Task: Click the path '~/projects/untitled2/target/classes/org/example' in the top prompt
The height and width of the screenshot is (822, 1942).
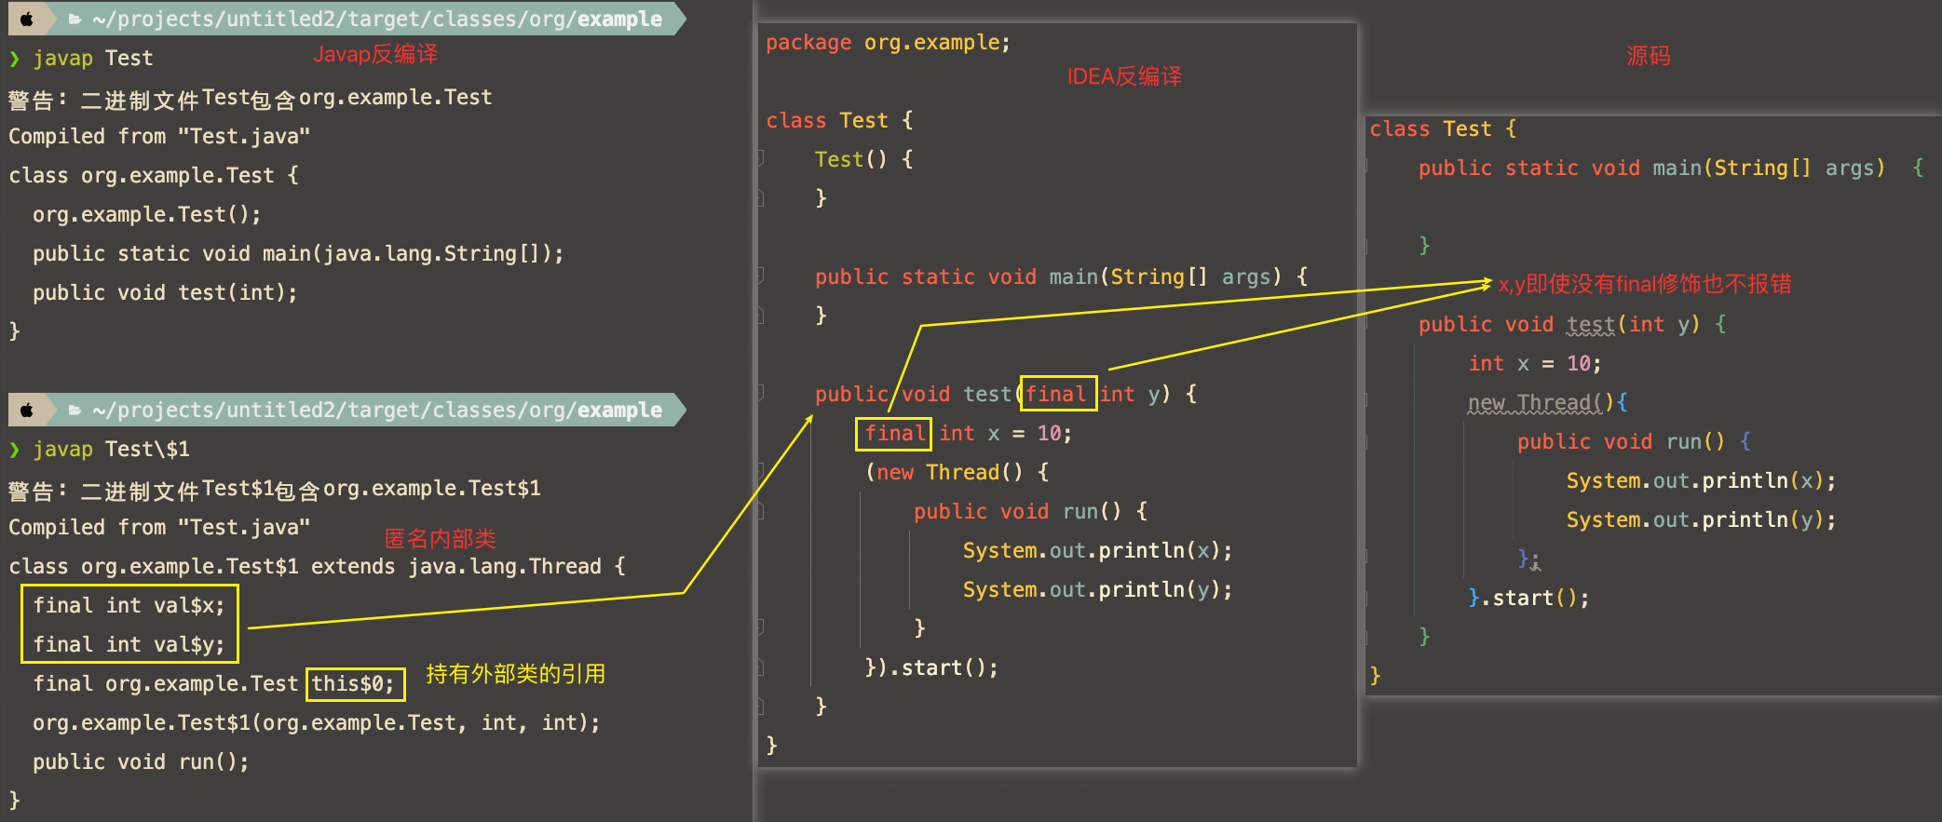Action: coord(377,20)
